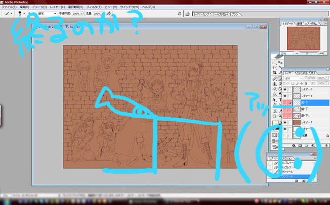The height and width of the screenshot is (205, 330).
Task: Hide layer レイヤー 7 via eye icon
Action: click(285, 122)
